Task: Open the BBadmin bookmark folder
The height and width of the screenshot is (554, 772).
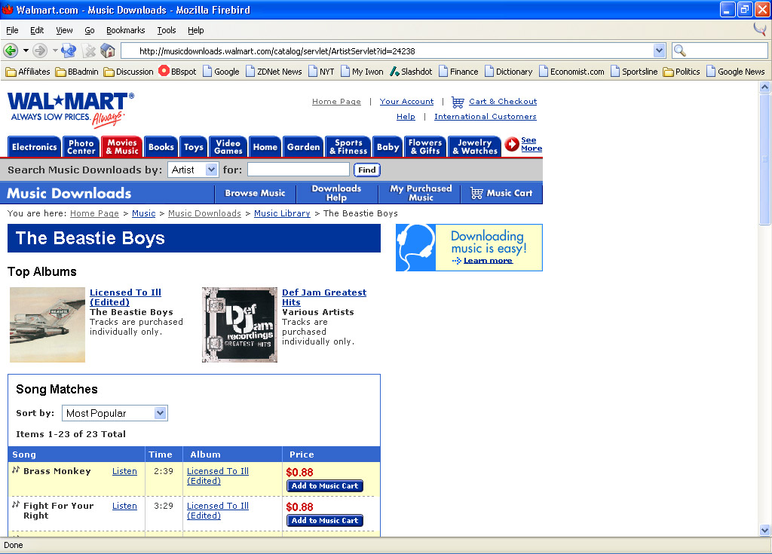Action: [x=77, y=72]
